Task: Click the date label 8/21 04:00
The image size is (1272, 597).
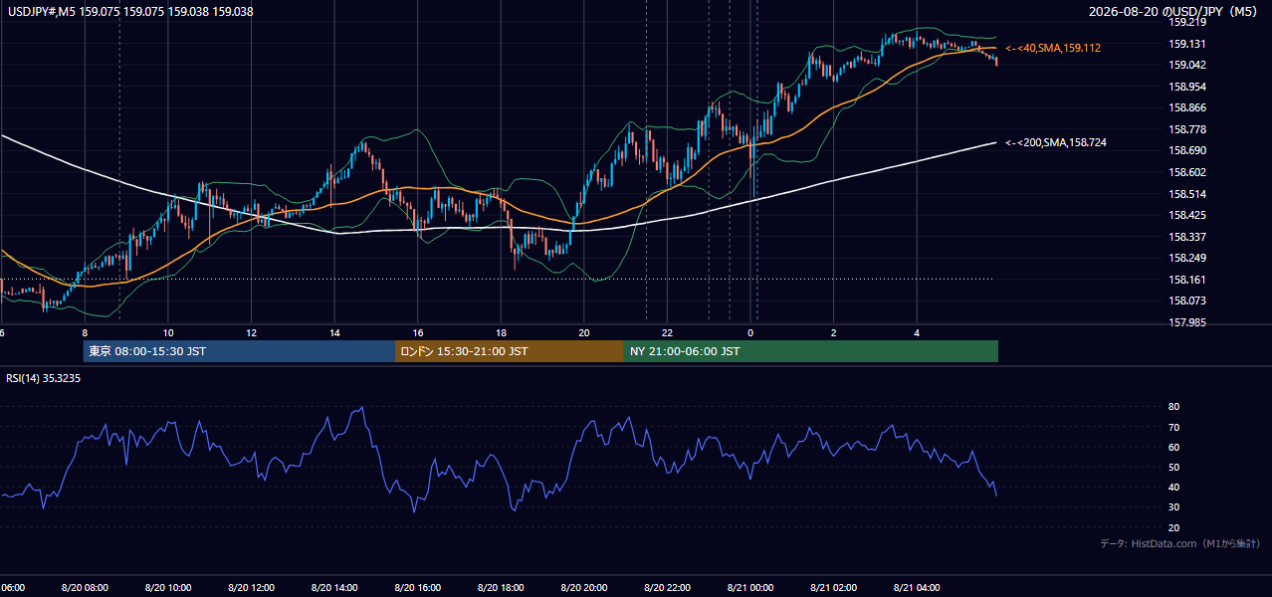Action: 917,588
